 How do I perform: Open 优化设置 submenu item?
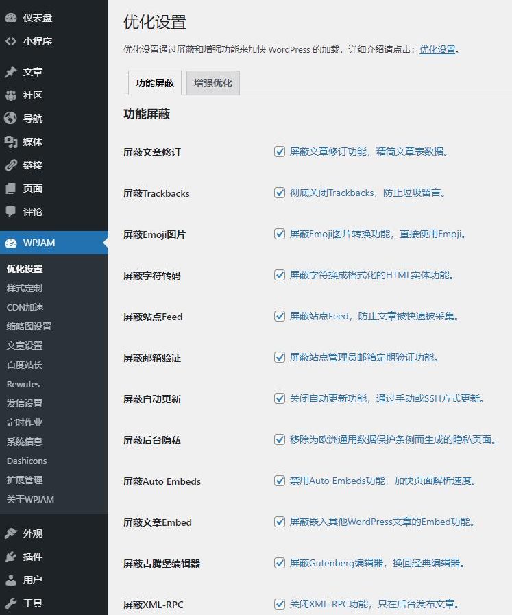pyautogui.click(x=25, y=269)
